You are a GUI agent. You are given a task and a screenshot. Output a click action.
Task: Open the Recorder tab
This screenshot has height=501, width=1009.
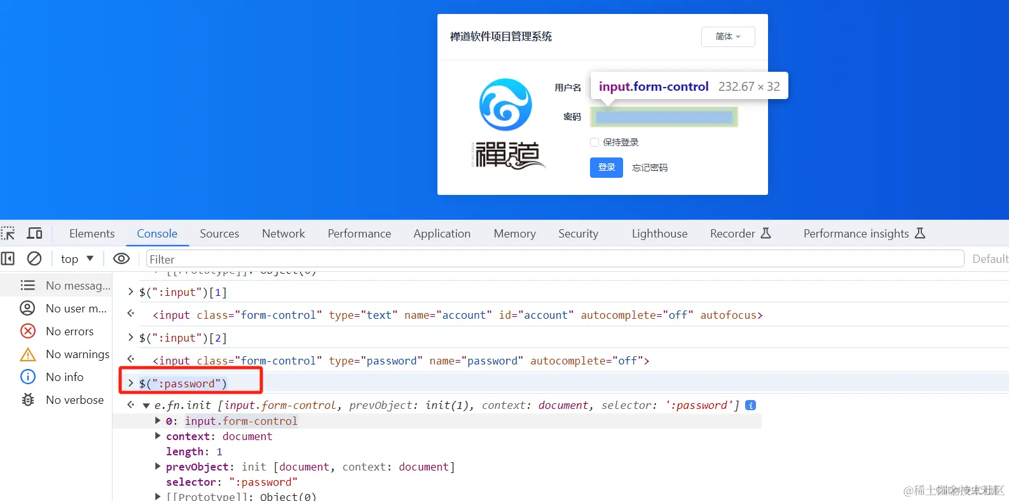[740, 233]
